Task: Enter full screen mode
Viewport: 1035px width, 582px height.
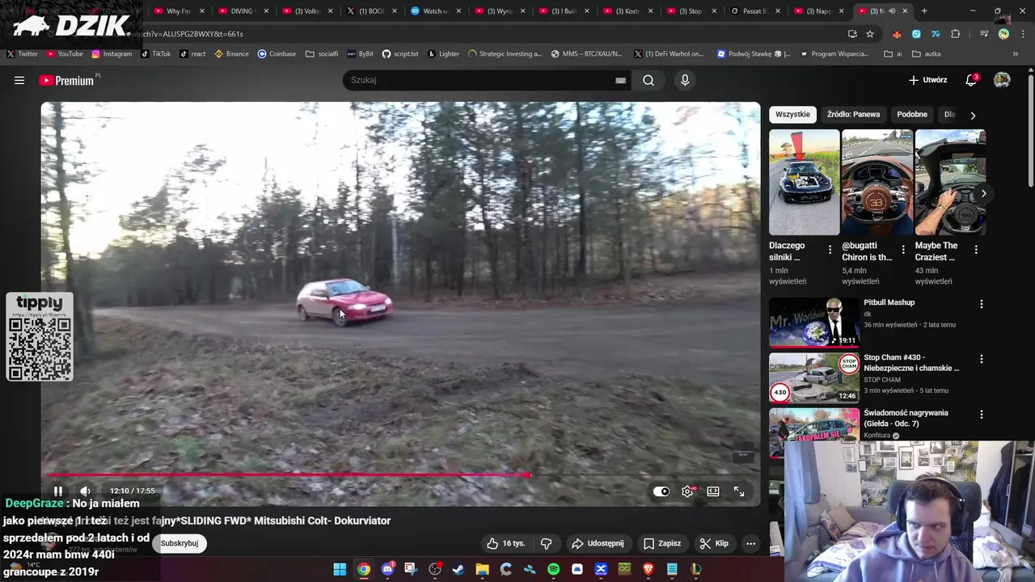Action: 739,491
